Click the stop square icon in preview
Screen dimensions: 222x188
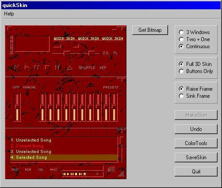pyautogui.click(x=47, y=68)
